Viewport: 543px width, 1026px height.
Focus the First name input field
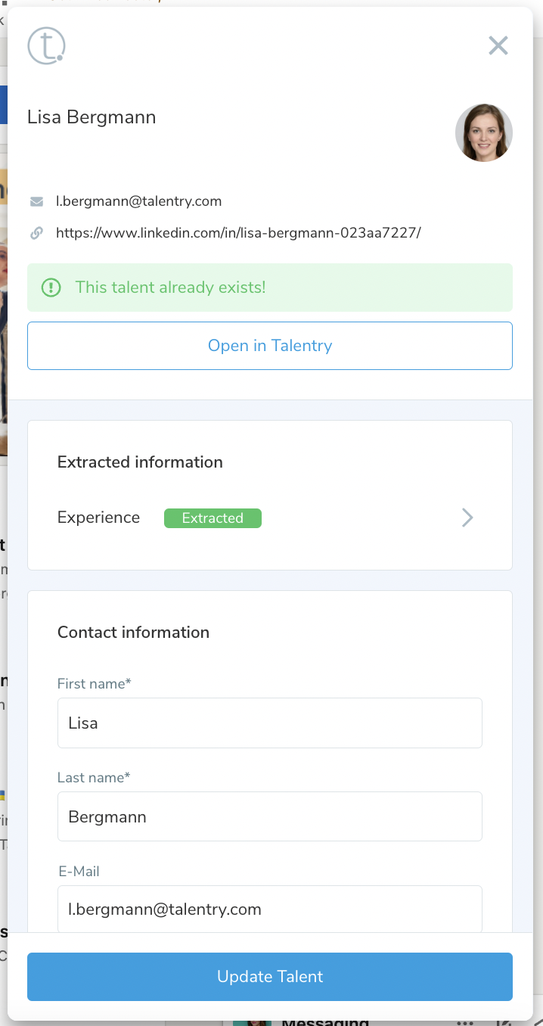tap(270, 723)
